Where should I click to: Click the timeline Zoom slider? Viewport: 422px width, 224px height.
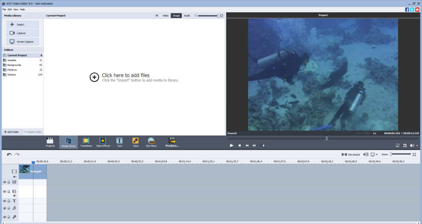click(x=401, y=154)
